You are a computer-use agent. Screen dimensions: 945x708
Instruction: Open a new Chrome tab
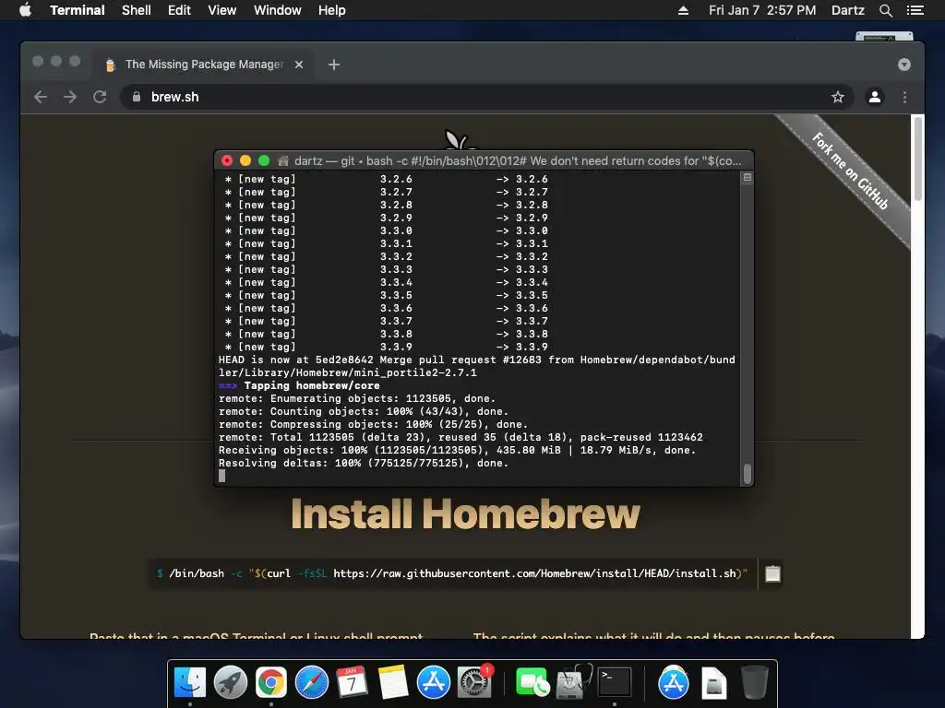[x=334, y=65]
